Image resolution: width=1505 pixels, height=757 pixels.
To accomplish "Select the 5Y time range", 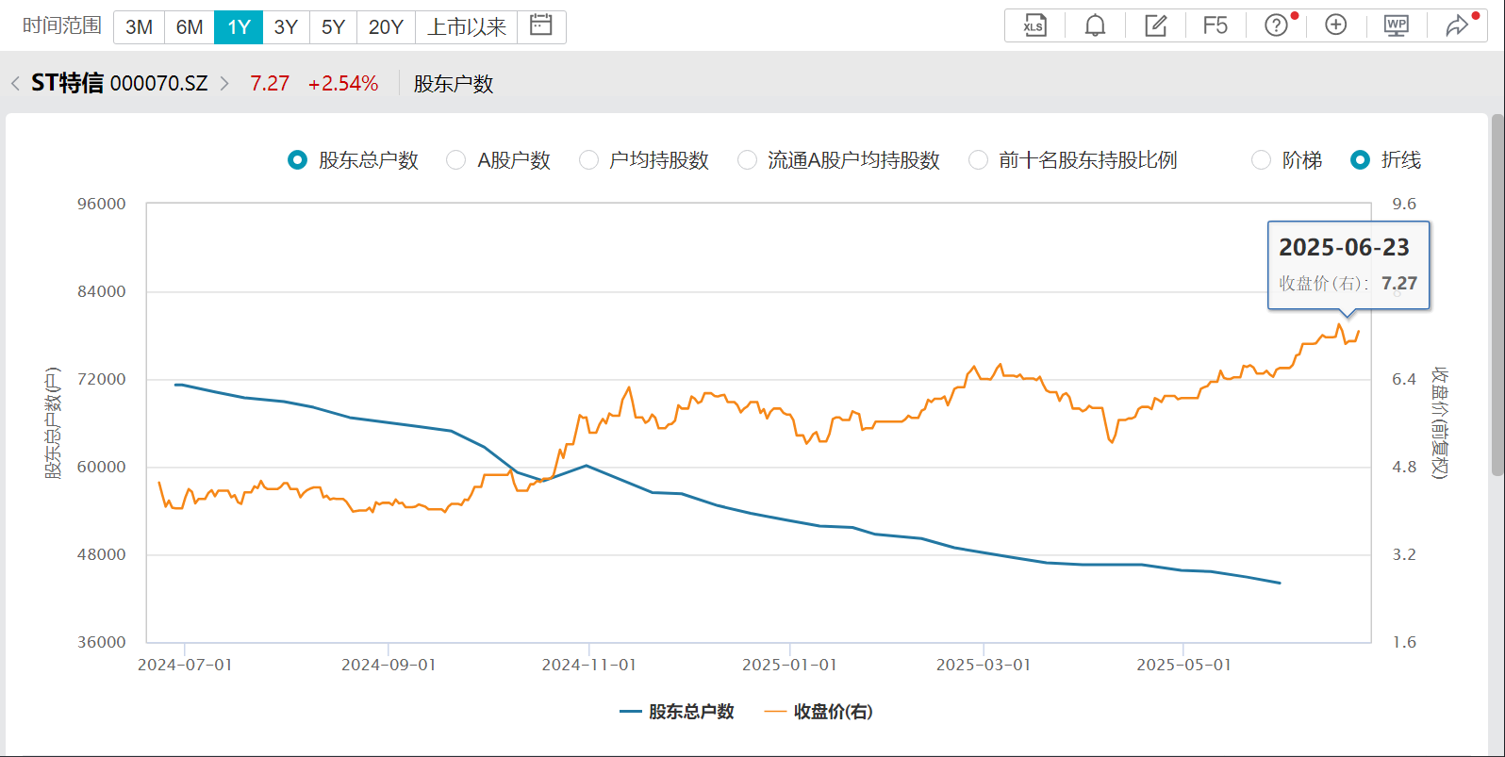I will tap(333, 27).
